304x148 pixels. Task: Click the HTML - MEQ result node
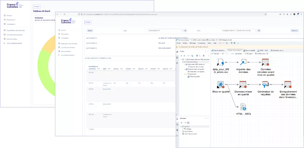click(x=243, y=107)
